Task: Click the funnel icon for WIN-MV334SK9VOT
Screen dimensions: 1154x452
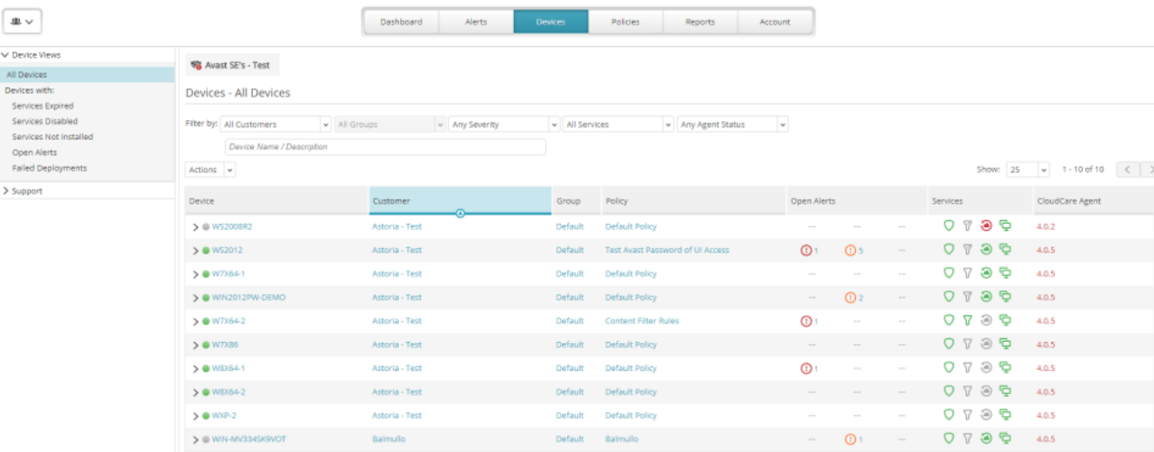Action: (x=967, y=438)
